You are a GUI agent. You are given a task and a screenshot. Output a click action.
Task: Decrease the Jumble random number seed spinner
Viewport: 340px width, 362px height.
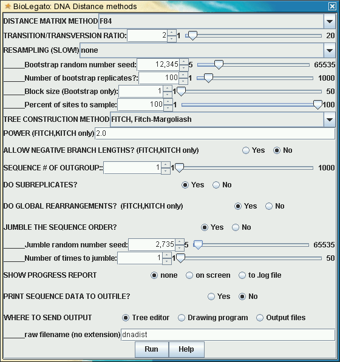coord(180,248)
